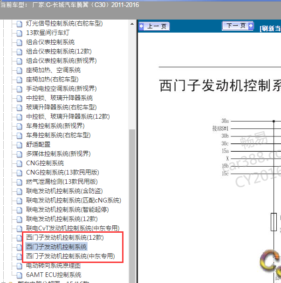Open 玻璃升降器系统(右舵车型) entry

[x=61, y=107]
